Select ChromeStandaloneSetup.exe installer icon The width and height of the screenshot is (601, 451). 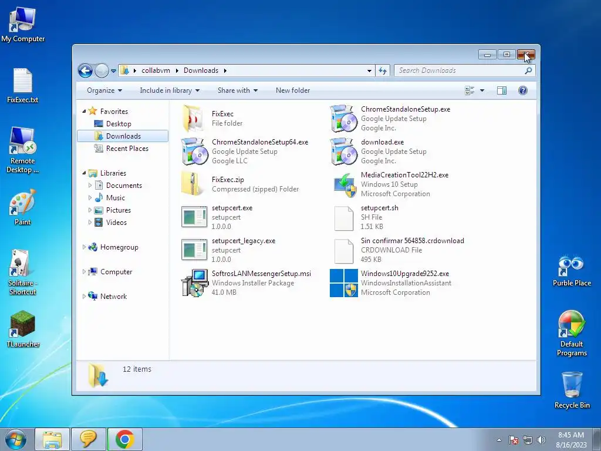(x=343, y=119)
